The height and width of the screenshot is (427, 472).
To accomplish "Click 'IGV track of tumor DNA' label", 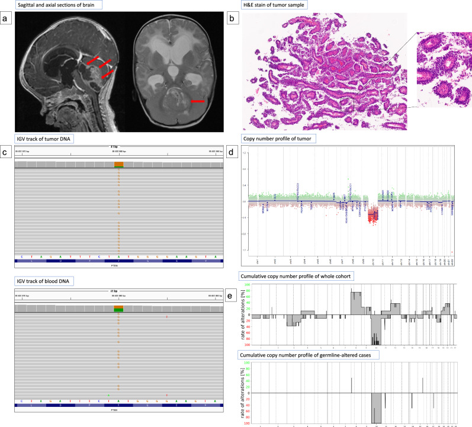I will (x=44, y=139).
